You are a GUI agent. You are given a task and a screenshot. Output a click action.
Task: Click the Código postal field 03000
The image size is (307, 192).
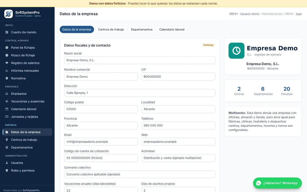click(101, 109)
